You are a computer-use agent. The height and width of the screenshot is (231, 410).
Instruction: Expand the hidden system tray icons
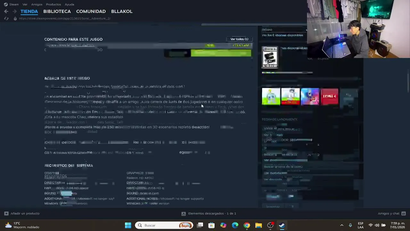tap(342, 225)
